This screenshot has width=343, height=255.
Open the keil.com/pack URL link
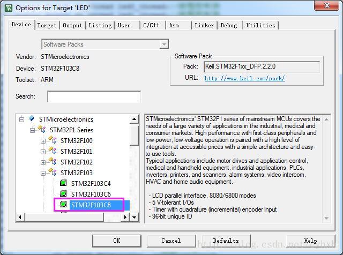[x=244, y=78]
